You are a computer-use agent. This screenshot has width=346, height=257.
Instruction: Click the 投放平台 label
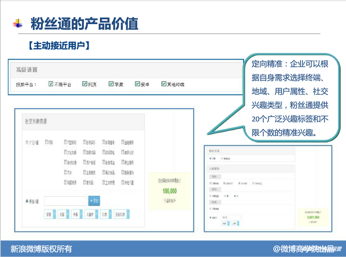(26, 84)
